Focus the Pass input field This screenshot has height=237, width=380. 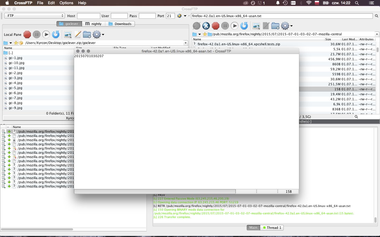(x=147, y=16)
